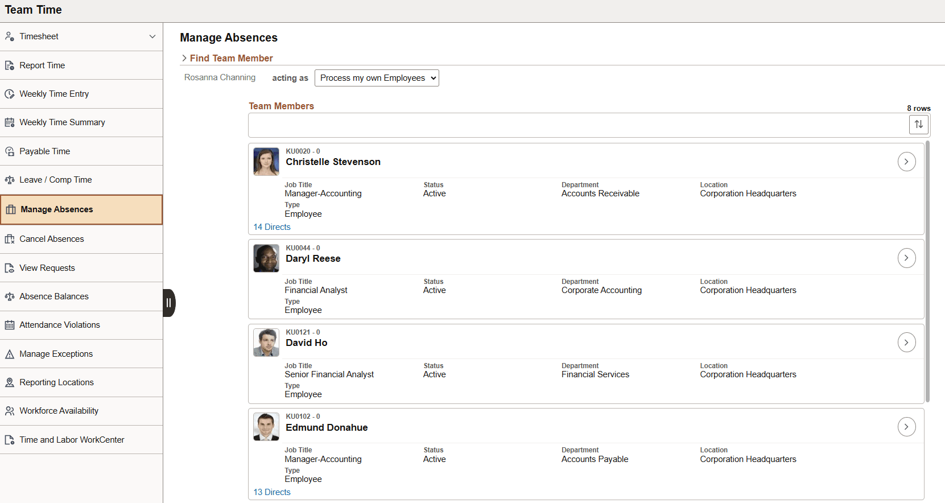Click the Financial Services department text
The image size is (945, 503).
click(595, 374)
